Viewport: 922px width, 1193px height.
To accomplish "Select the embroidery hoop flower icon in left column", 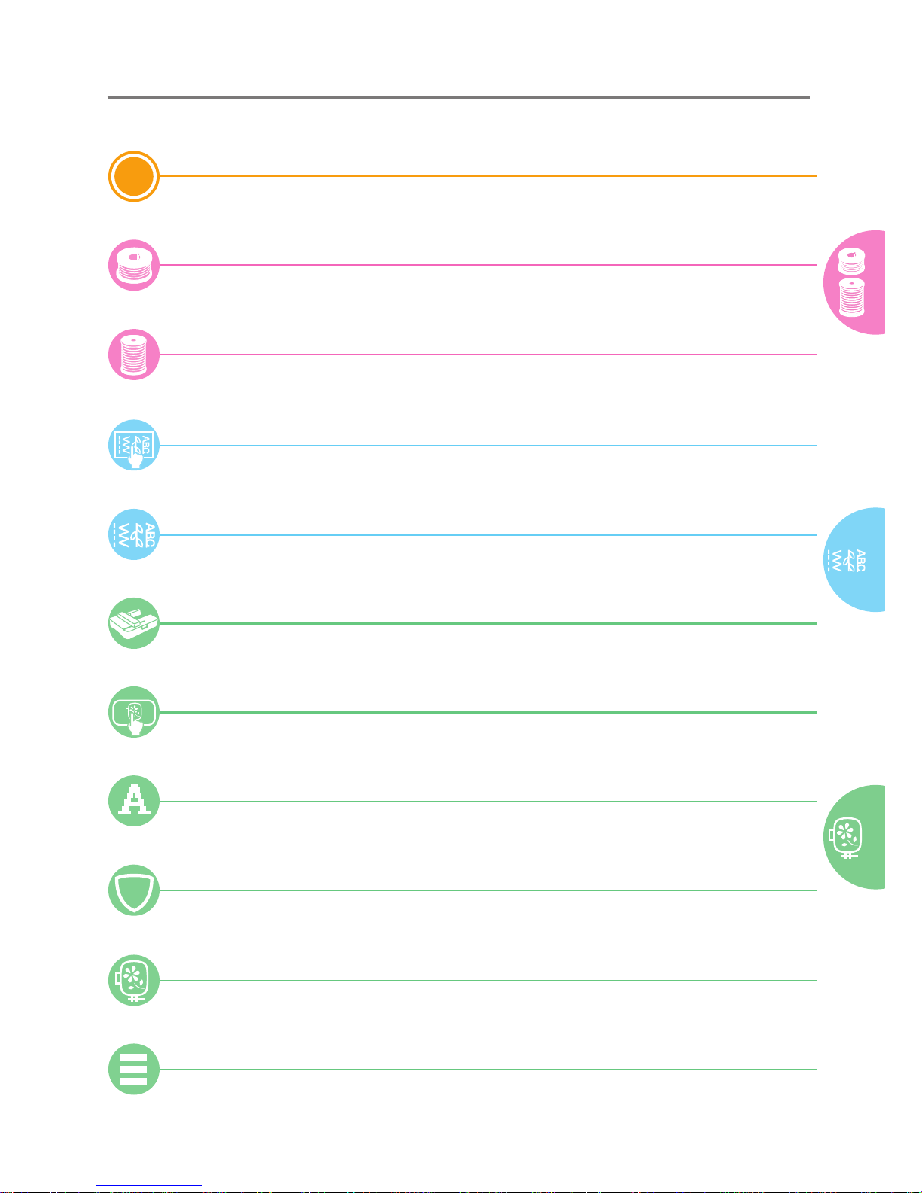I will [x=134, y=981].
